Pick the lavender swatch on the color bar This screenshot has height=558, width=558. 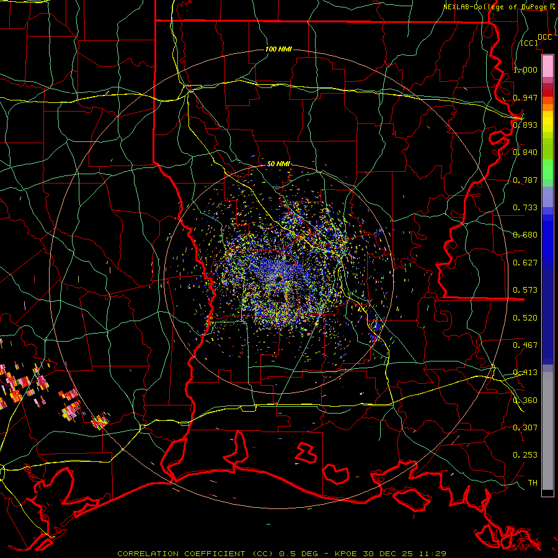click(547, 197)
